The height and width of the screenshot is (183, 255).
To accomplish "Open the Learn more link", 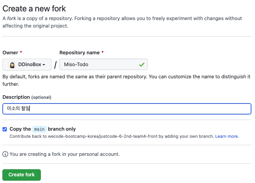I will pos(227,136).
